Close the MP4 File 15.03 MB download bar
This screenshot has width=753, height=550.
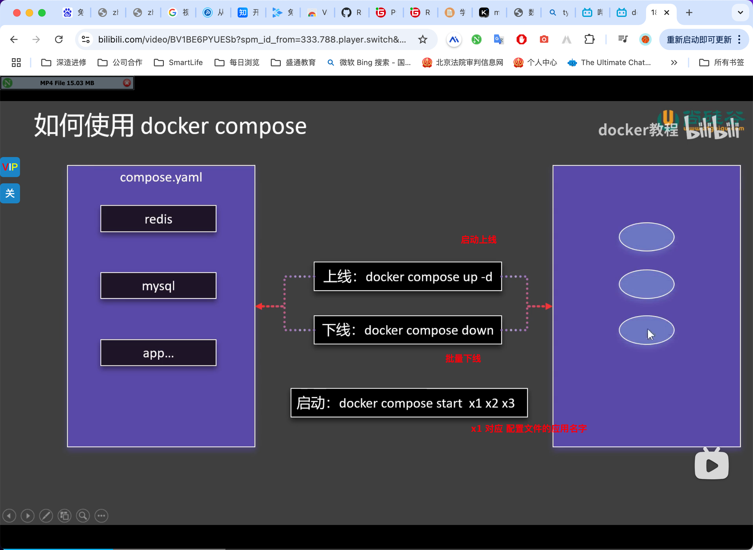click(x=127, y=83)
